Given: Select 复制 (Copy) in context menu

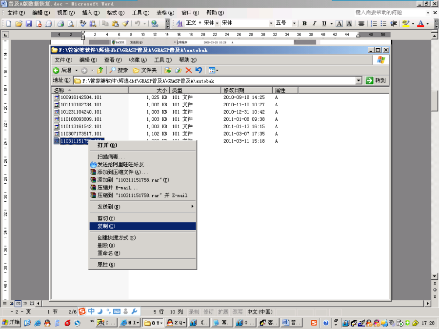Looking at the screenshot, I should pyautogui.click(x=142, y=226).
